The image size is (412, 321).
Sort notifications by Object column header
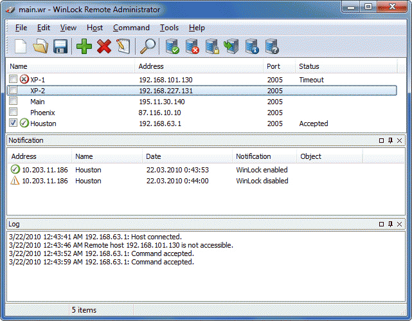(330, 156)
